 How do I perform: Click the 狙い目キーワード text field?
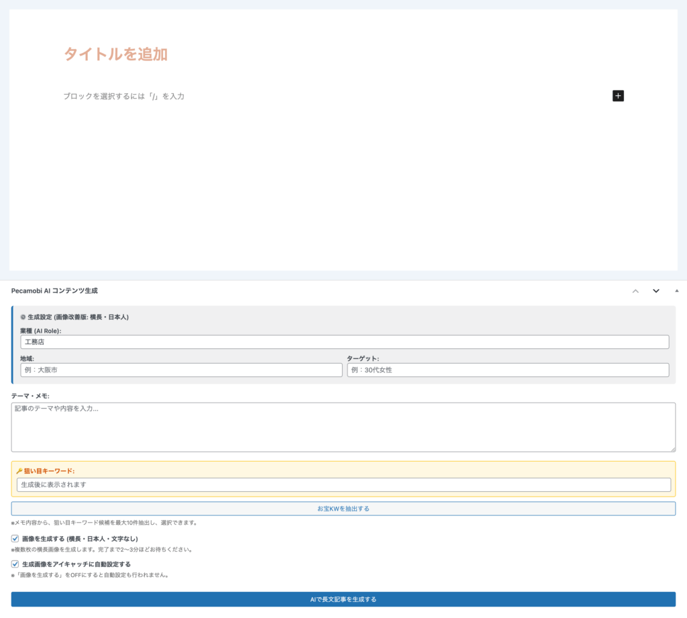tap(343, 484)
